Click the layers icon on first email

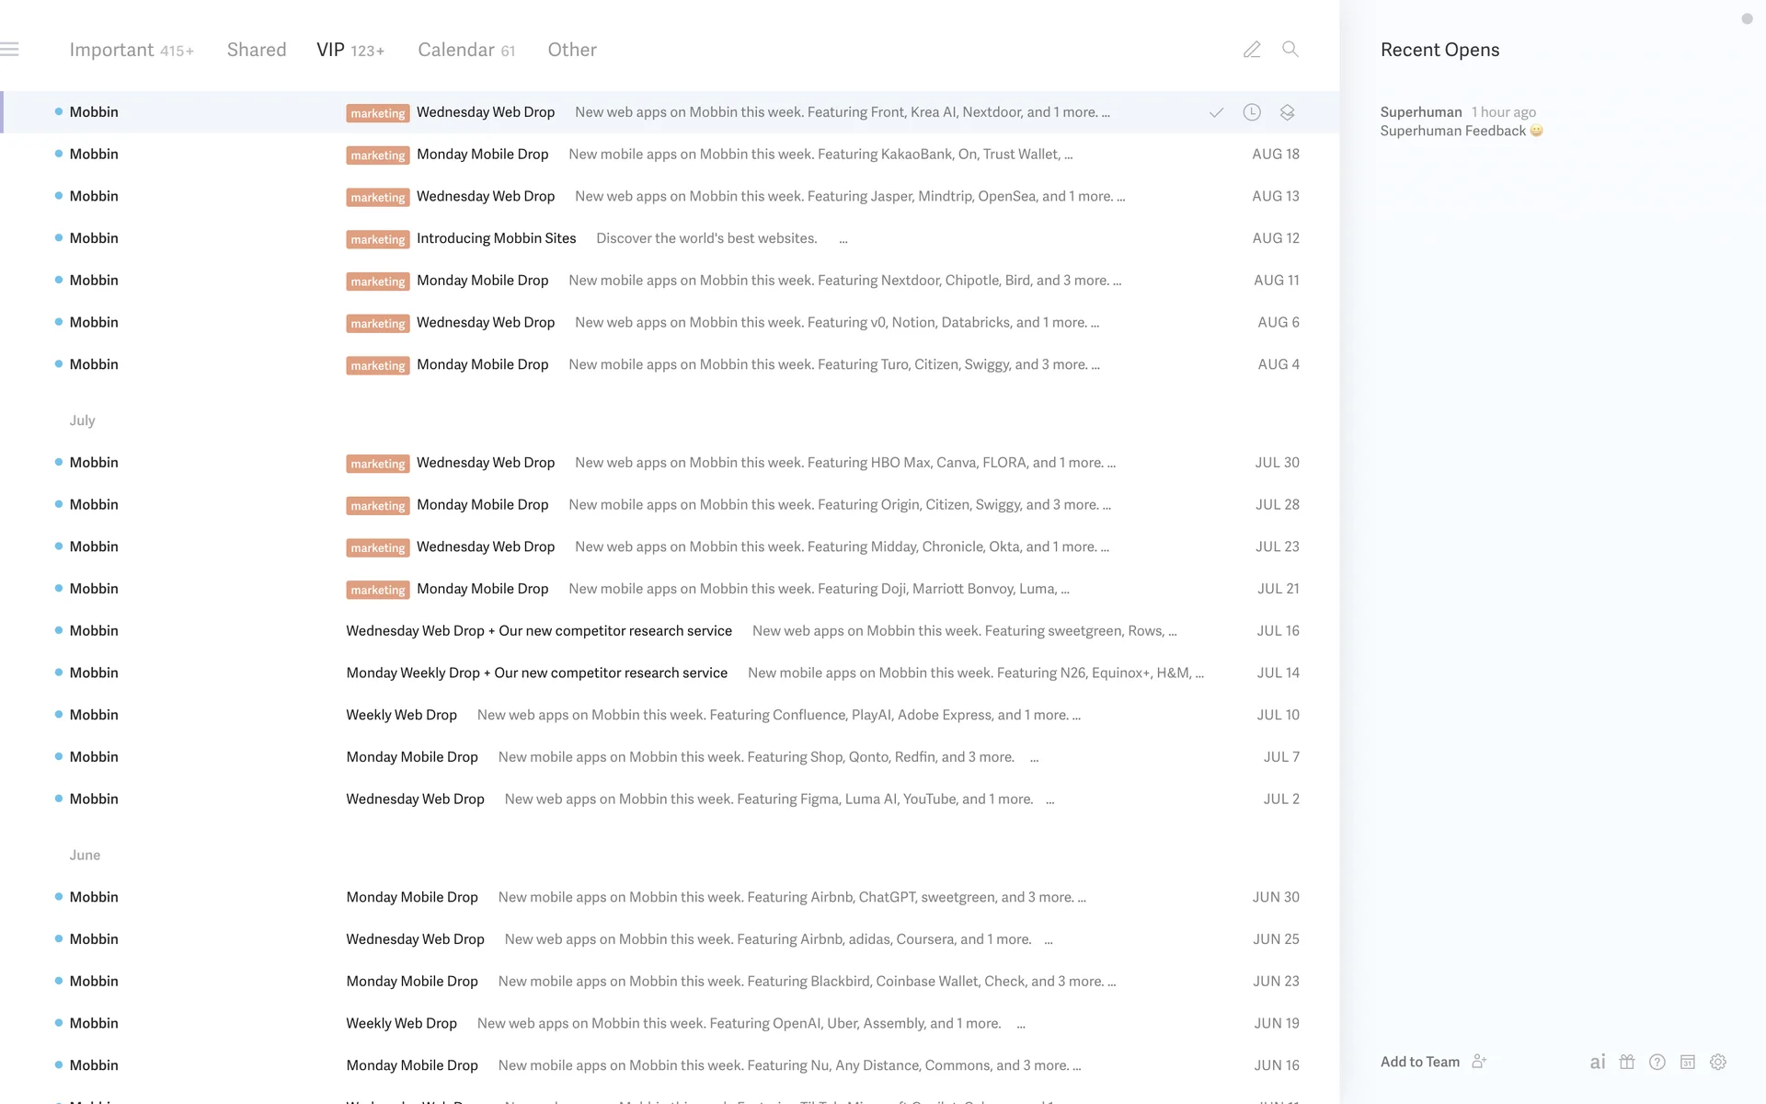click(x=1287, y=112)
